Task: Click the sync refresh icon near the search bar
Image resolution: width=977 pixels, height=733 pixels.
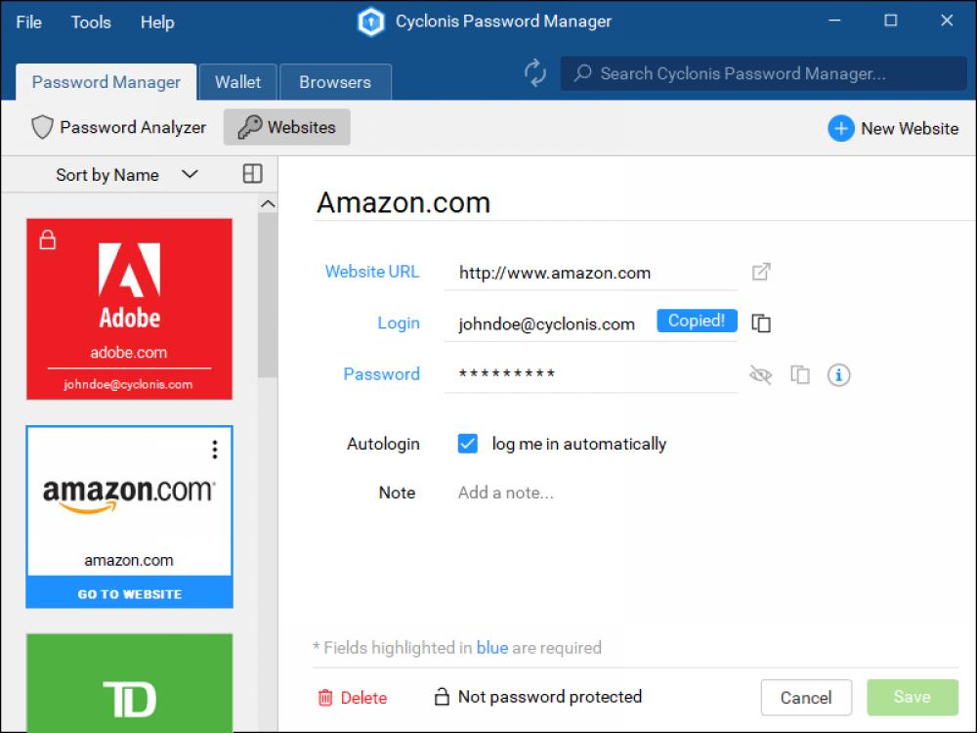Action: [x=534, y=72]
